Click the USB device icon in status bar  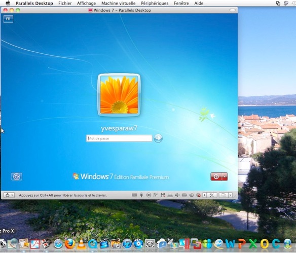point(141,195)
